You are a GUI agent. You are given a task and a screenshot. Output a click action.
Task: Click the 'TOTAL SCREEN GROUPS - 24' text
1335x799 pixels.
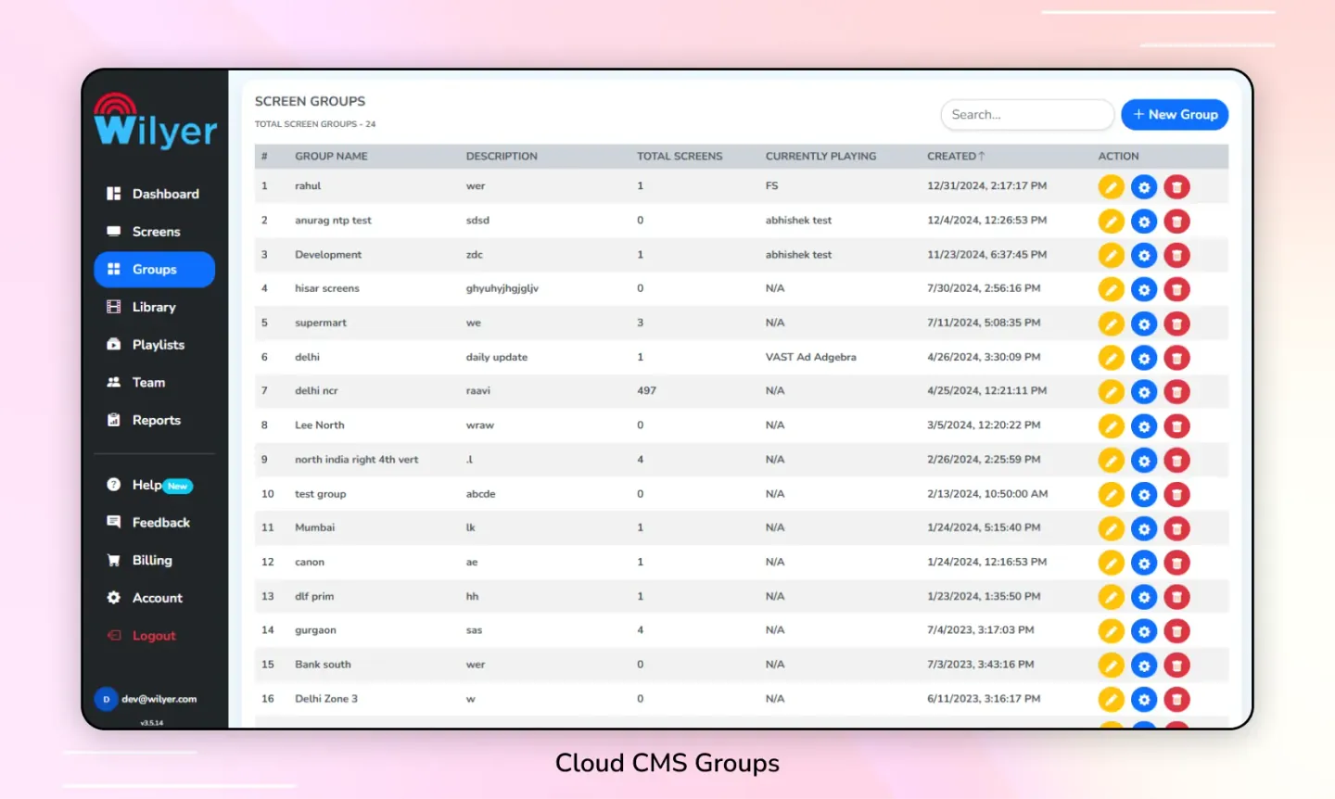[315, 124]
